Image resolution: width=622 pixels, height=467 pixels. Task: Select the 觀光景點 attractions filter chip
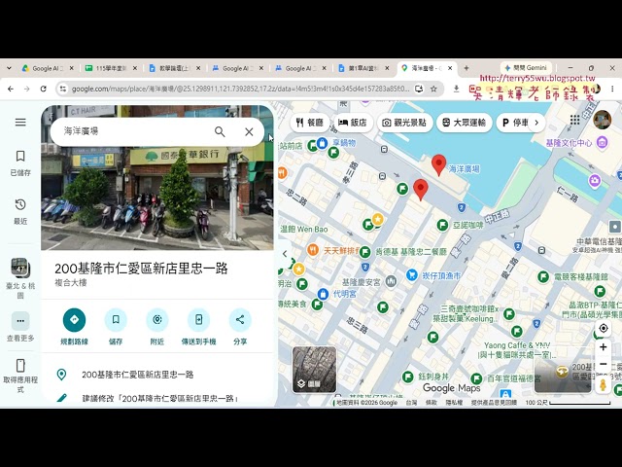(x=404, y=123)
